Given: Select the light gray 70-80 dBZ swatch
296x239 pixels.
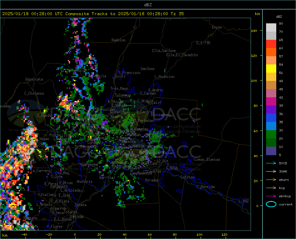Looking at the screenshot, I should [271, 28].
